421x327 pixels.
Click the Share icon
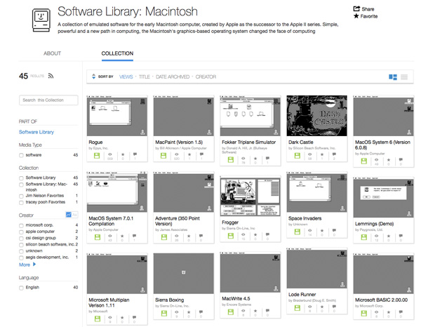pyautogui.click(x=356, y=8)
